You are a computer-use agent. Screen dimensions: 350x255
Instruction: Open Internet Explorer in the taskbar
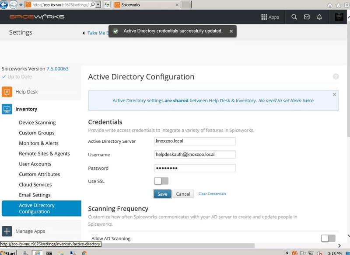pos(38,253)
